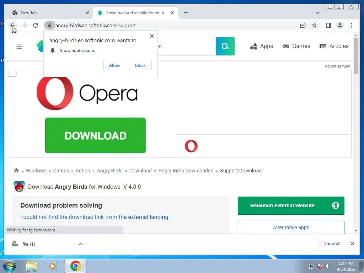
Task: Allow notifications from softonic
Action: point(115,65)
